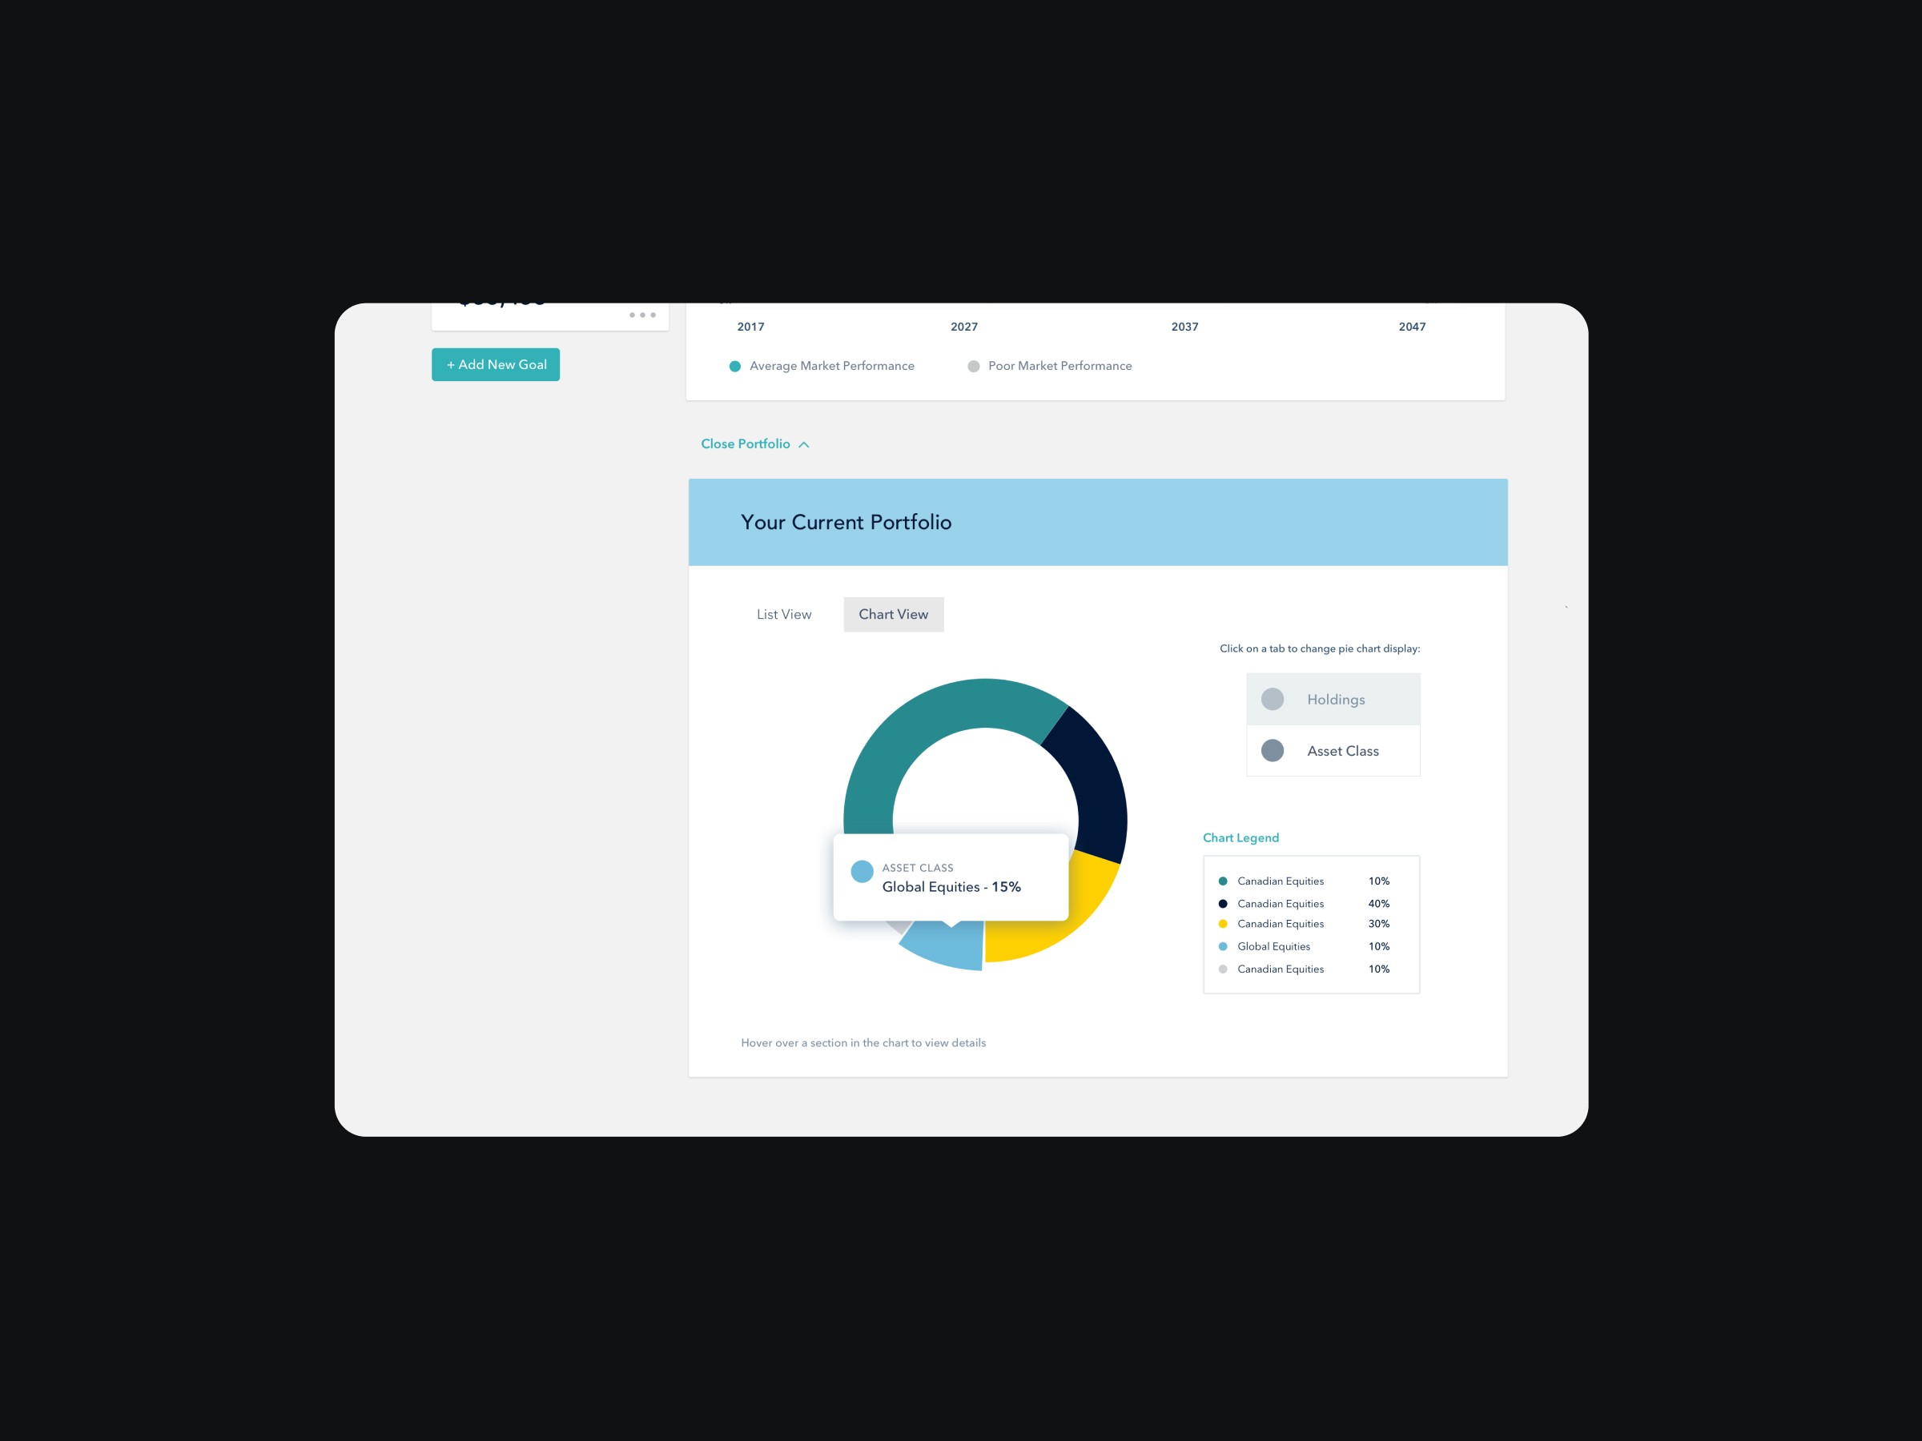1922x1441 pixels.
Task: Click the Add New Goal button
Action: coord(497,365)
